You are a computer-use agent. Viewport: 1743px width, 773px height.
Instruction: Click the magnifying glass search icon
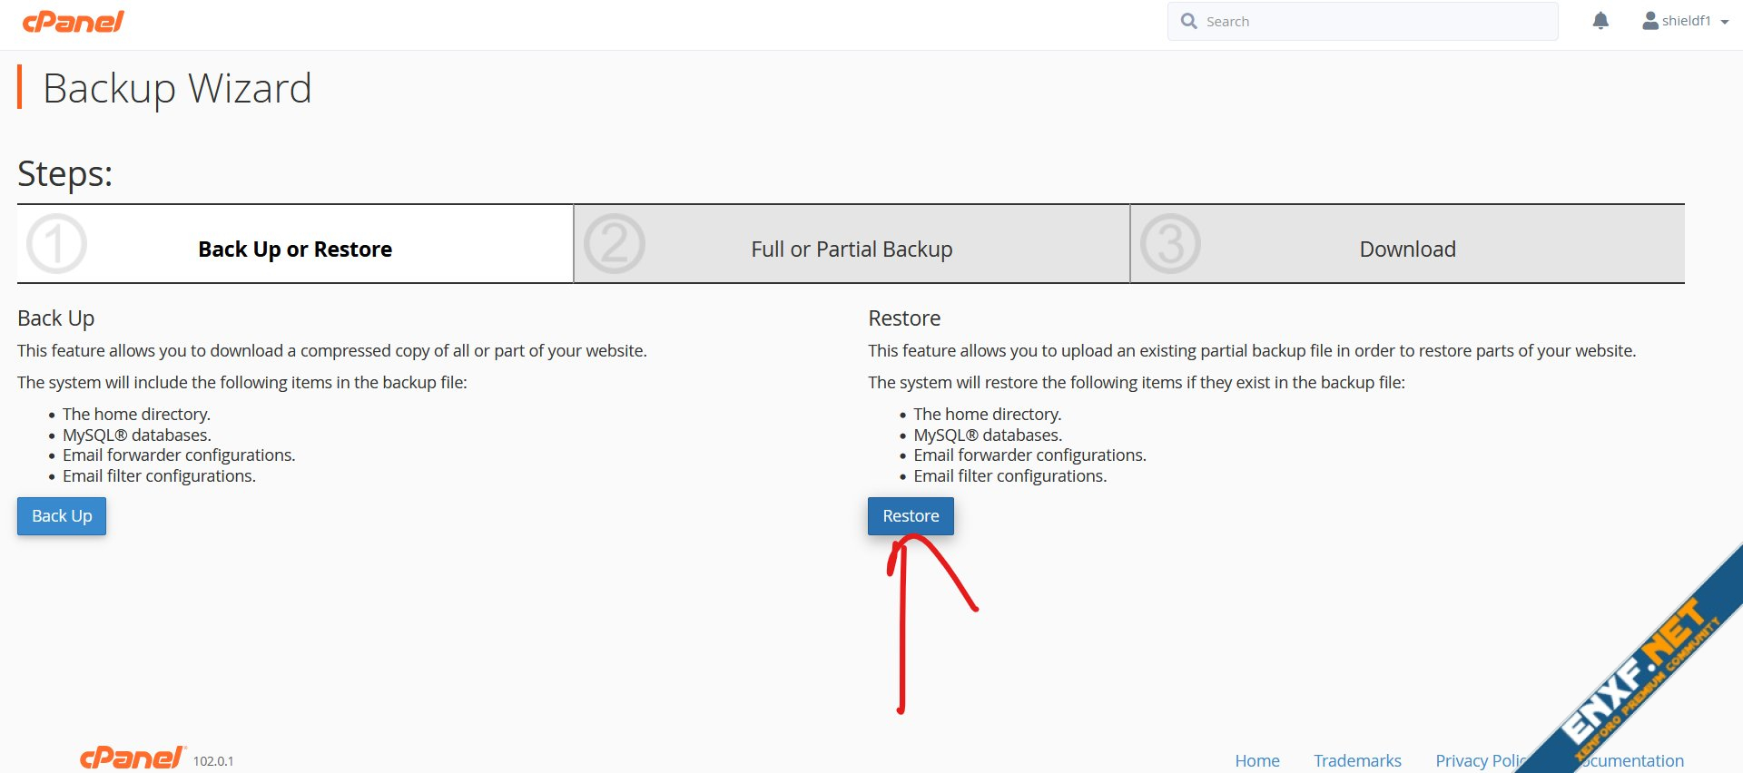[1188, 21]
